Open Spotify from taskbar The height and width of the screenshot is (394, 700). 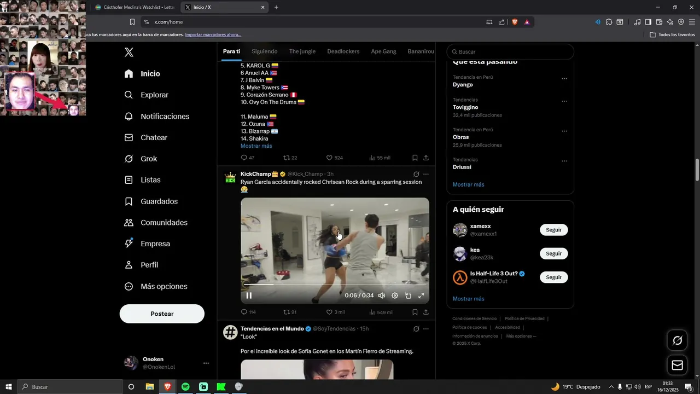[185, 387]
